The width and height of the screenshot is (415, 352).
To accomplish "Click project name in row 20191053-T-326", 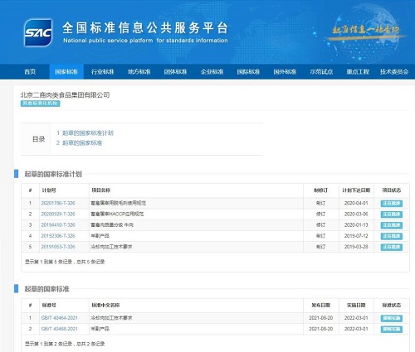I will [x=111, y=247].
